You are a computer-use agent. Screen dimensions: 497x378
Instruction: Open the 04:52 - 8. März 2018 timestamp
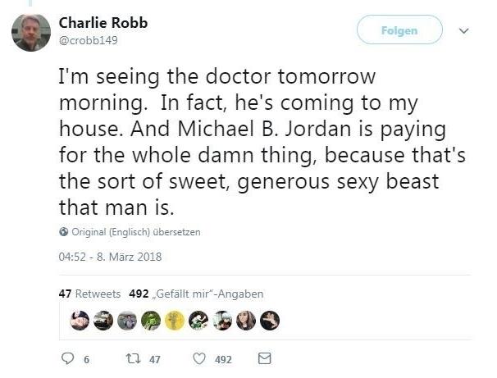tap(110, 257)
